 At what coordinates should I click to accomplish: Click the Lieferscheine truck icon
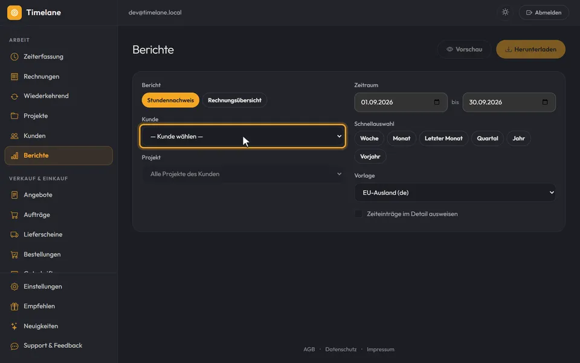pos(14,235)
